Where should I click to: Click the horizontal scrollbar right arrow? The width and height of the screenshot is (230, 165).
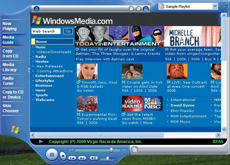coord(218,135)
